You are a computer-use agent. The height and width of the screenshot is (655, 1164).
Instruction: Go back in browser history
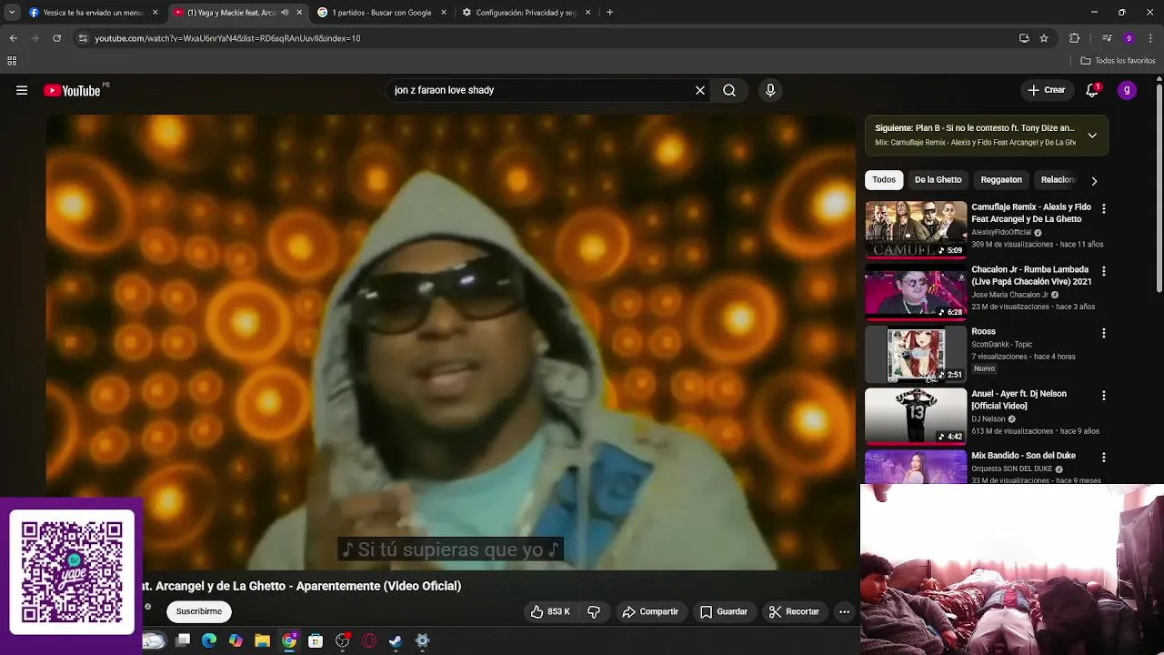[13, 38]
